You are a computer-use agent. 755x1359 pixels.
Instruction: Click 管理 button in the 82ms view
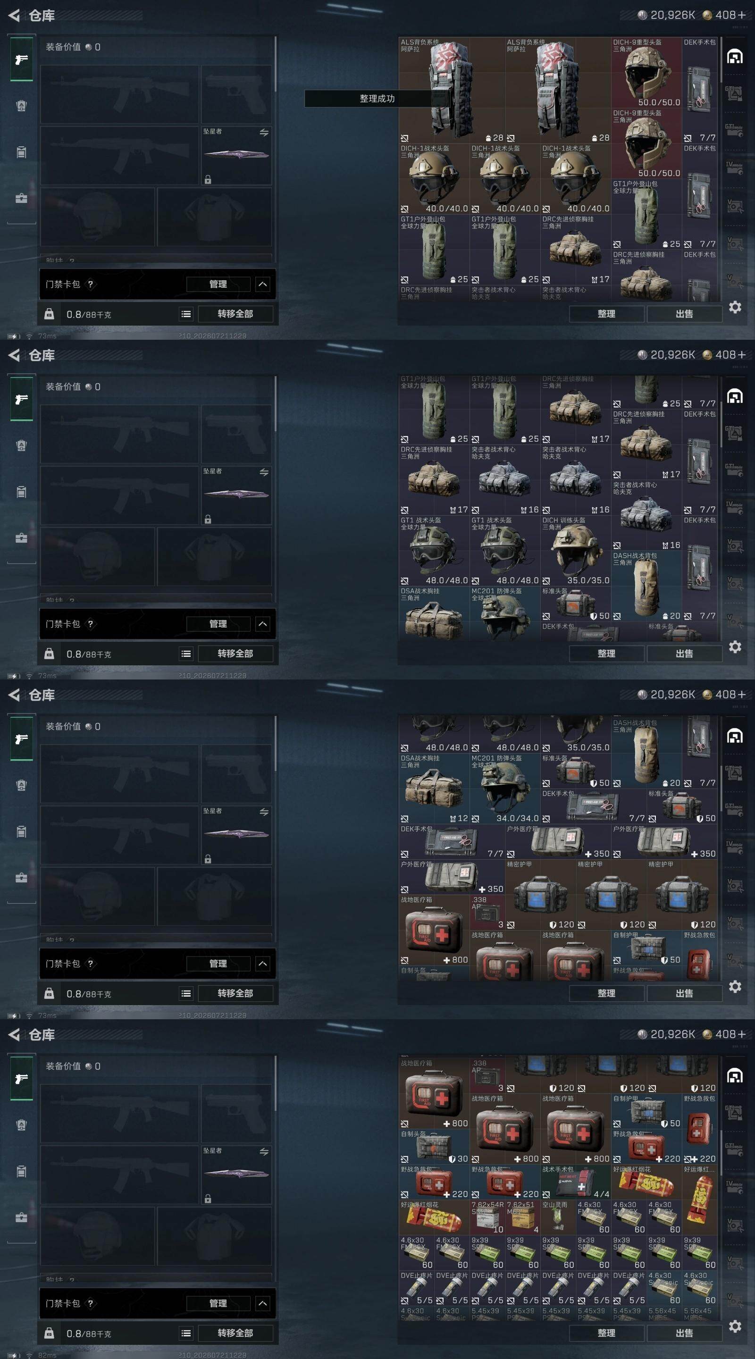click(218, 1304)
